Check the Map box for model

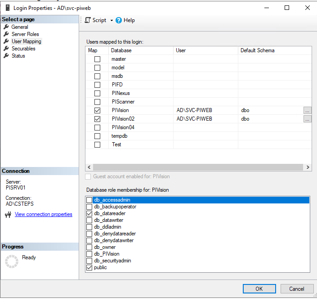(x=97, y=68)
